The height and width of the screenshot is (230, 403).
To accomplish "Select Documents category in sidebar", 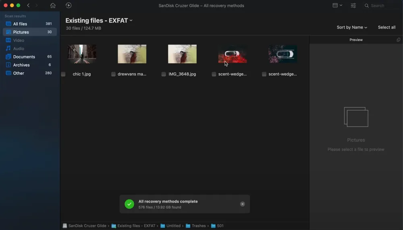I will pos(30,56).
